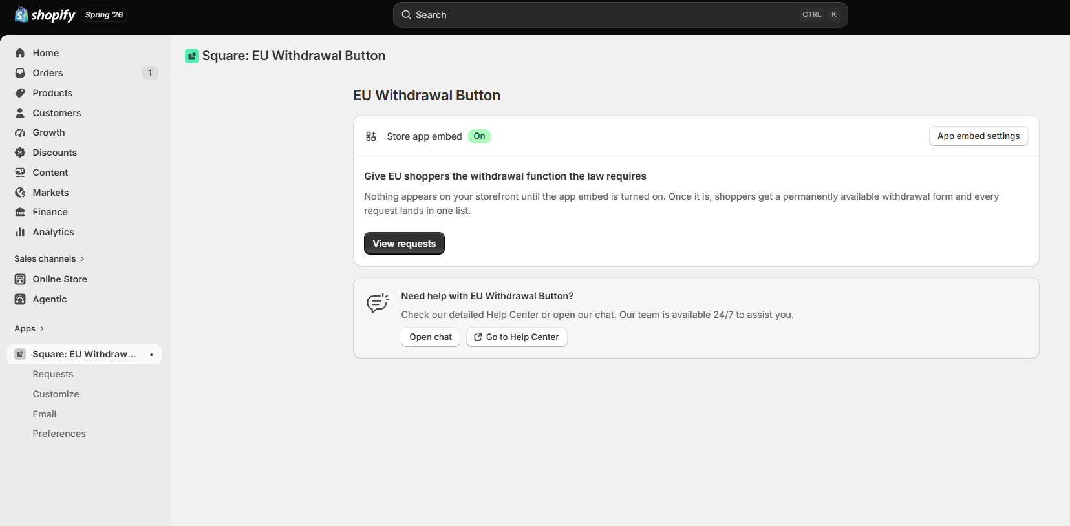
Task: Open the Content section
Action: [85, 173]
